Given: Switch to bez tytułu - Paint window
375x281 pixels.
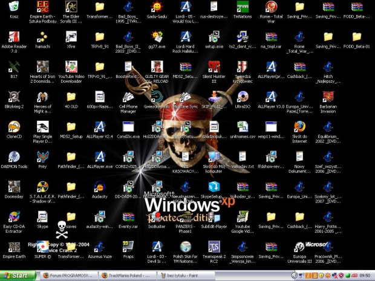Looking at the screenshot, I should pos(186,276).
